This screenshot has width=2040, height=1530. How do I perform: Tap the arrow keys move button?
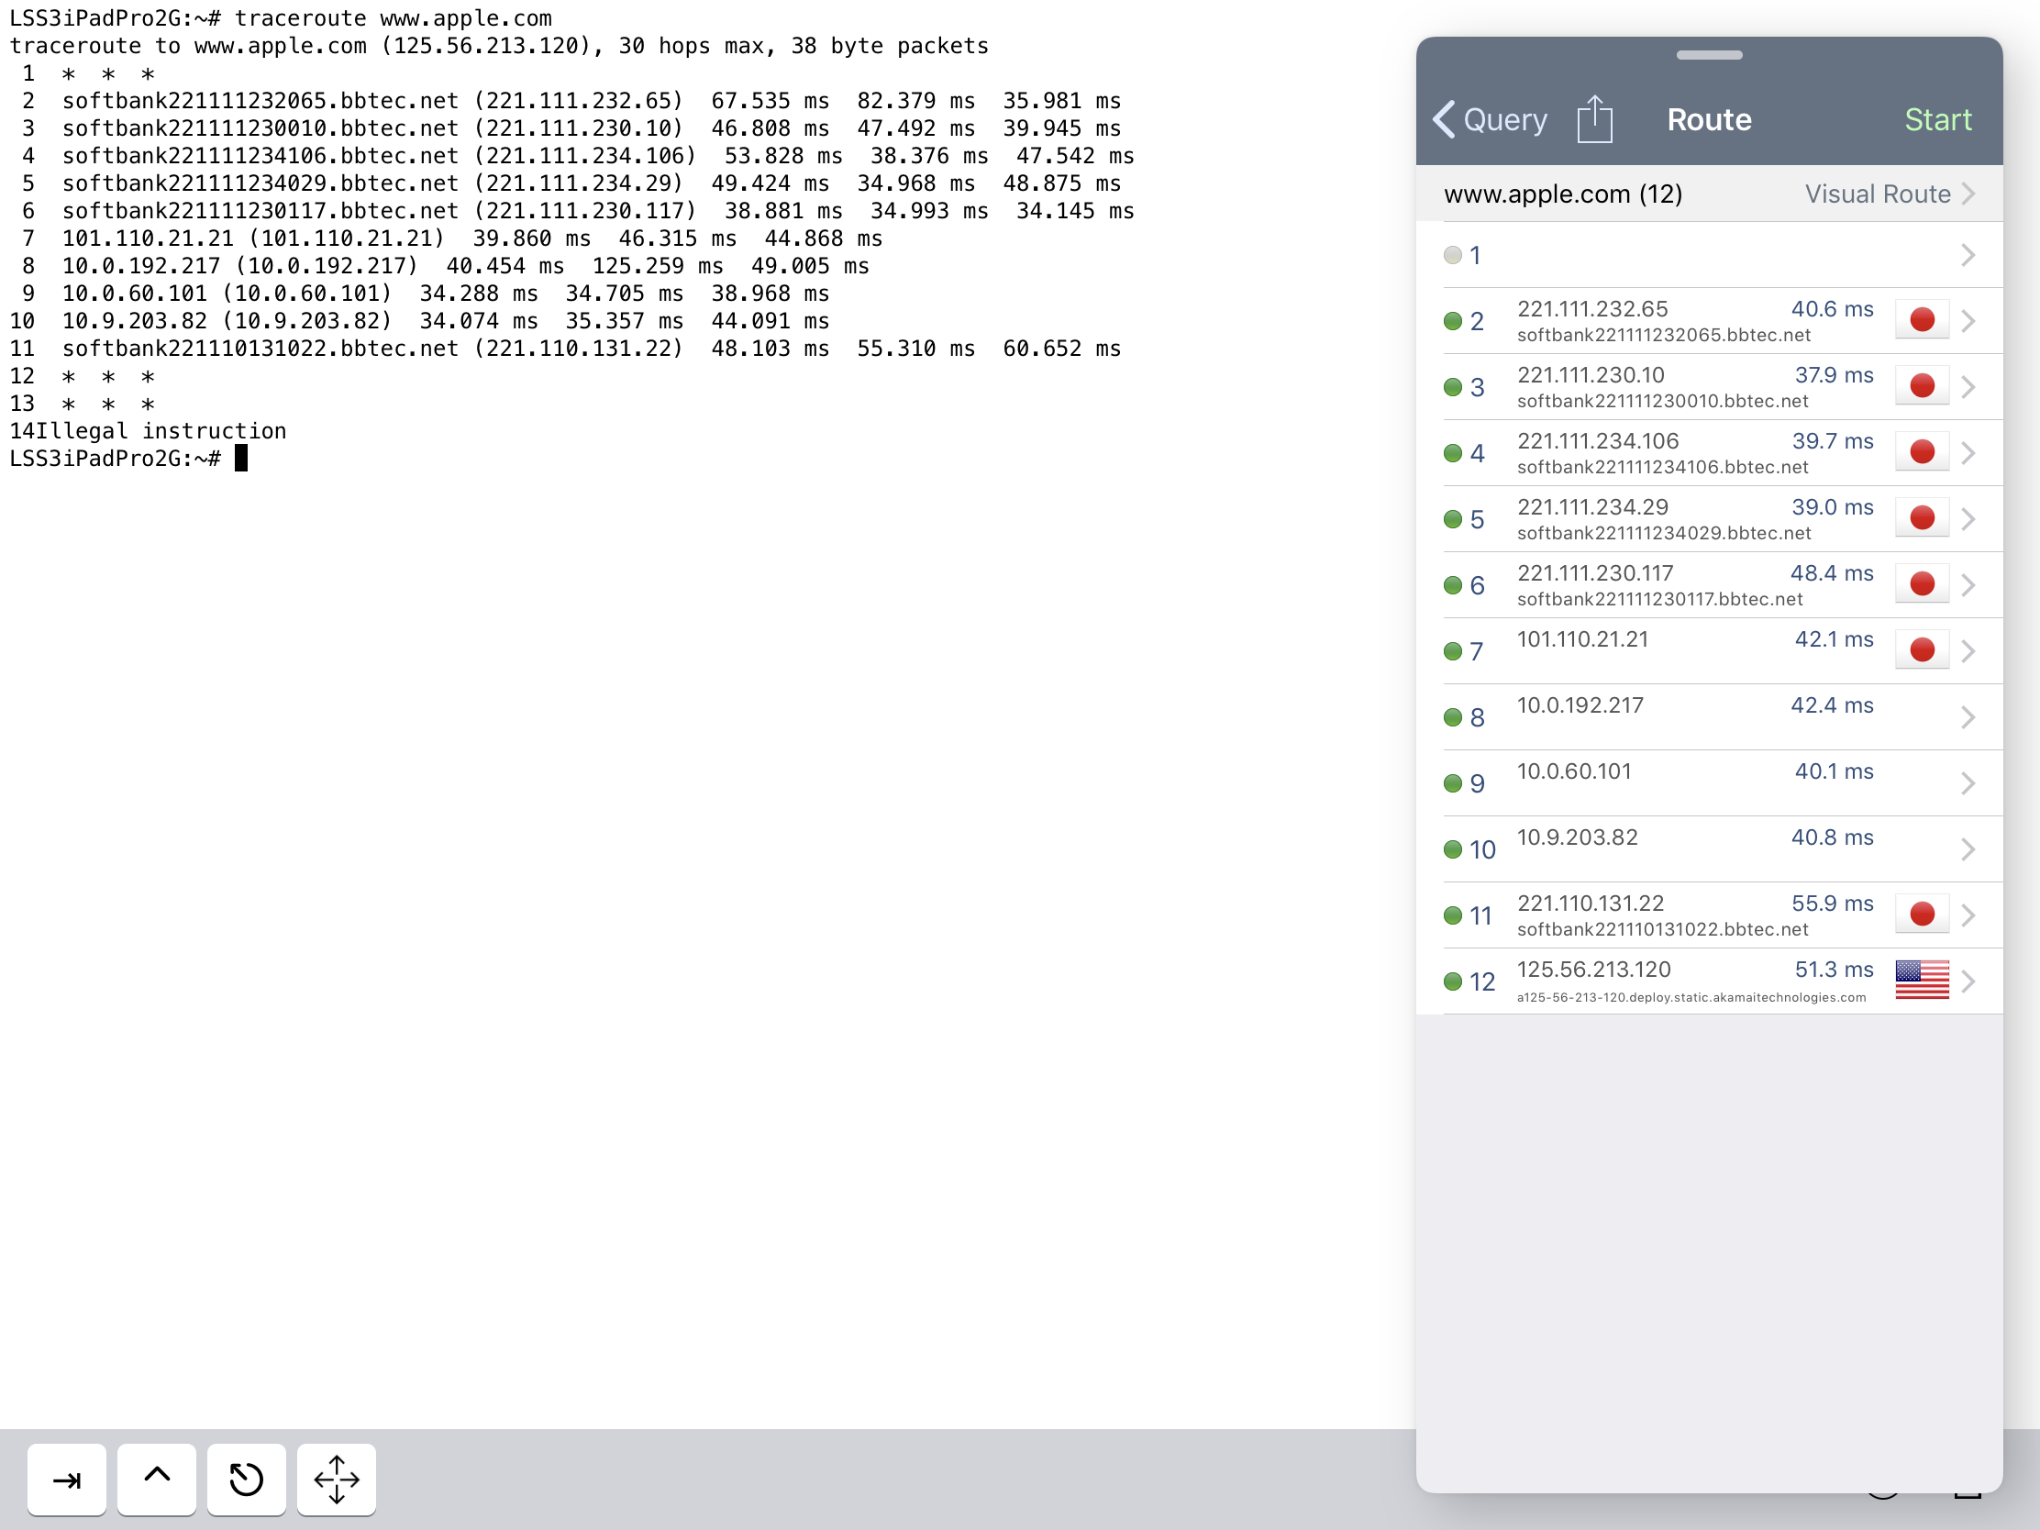tap(337, 1480)
